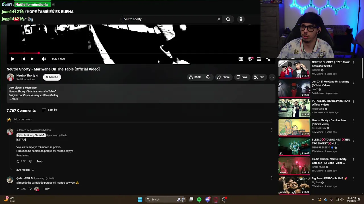
Task: Share this video
Action: pos(223,77)
